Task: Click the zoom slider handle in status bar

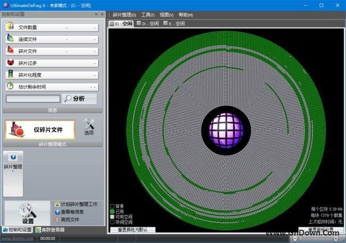Action: [x=301, y=238]
